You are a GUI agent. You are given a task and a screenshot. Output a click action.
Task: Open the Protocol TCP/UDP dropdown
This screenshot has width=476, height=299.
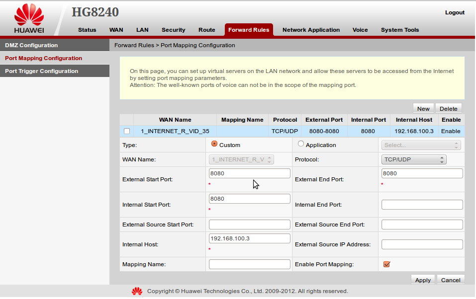tap(414, 159)
